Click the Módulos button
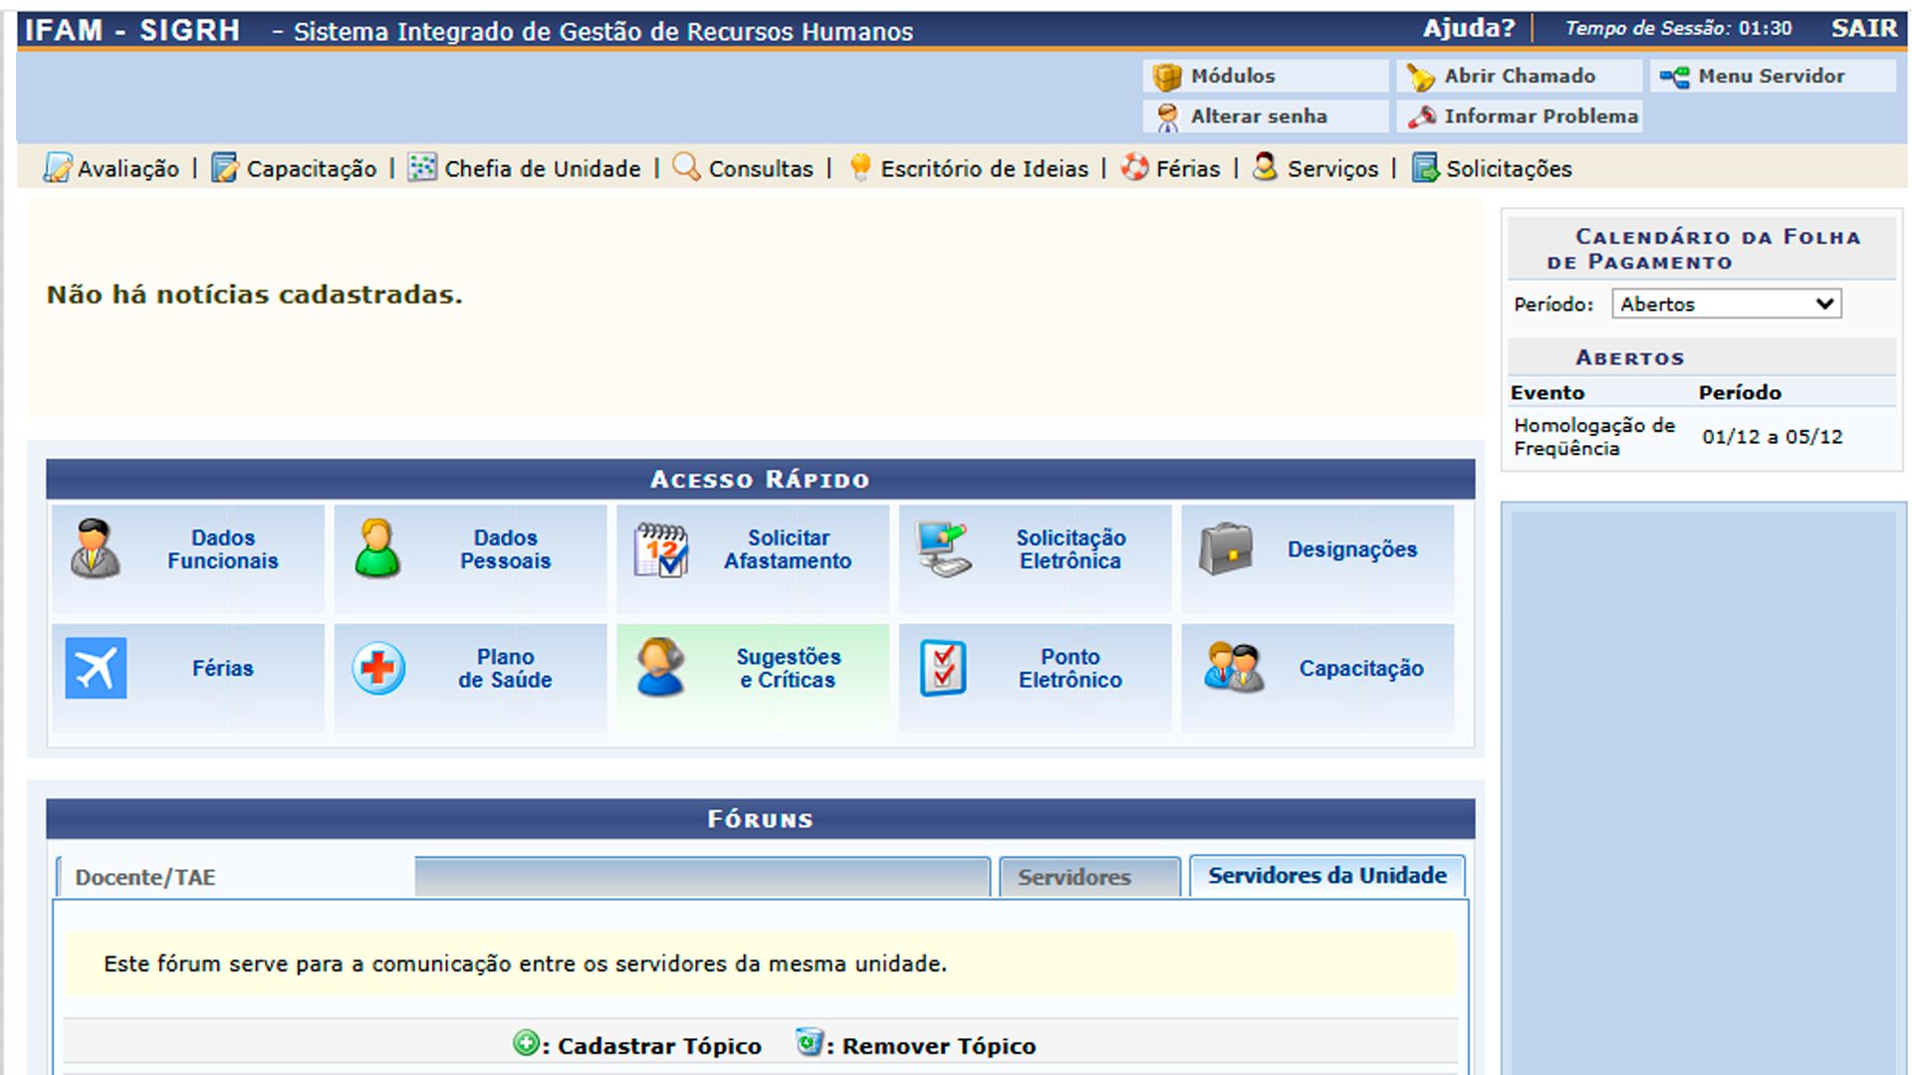This screenshot has width=1912, height=1075. (x=1233, y=76)
